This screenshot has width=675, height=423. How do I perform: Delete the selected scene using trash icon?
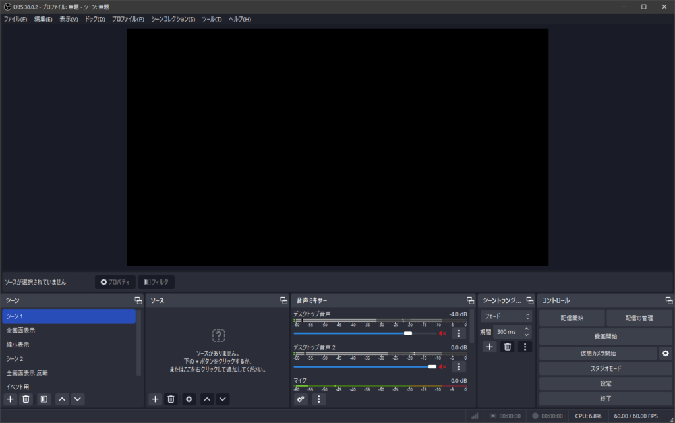pos(26,399)
